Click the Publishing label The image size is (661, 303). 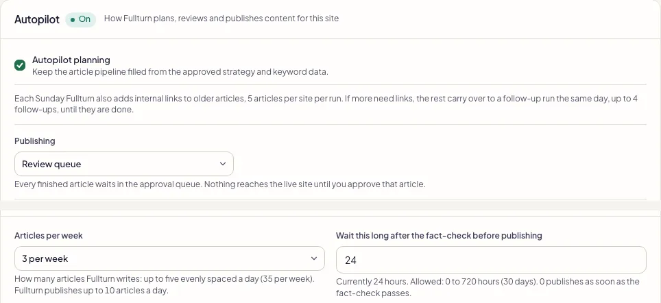[x=34, y=141]
